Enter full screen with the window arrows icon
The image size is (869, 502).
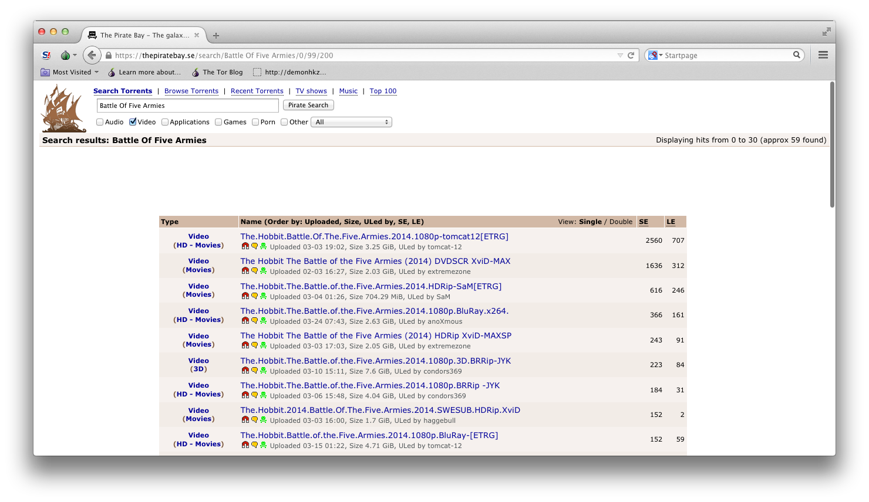click(826, 32)
